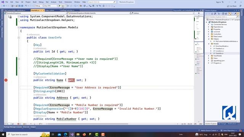The image size is (244, 137).
Task: Click the wrench Properties icon in Solution Explorer
Action: (x=235, y=14)
